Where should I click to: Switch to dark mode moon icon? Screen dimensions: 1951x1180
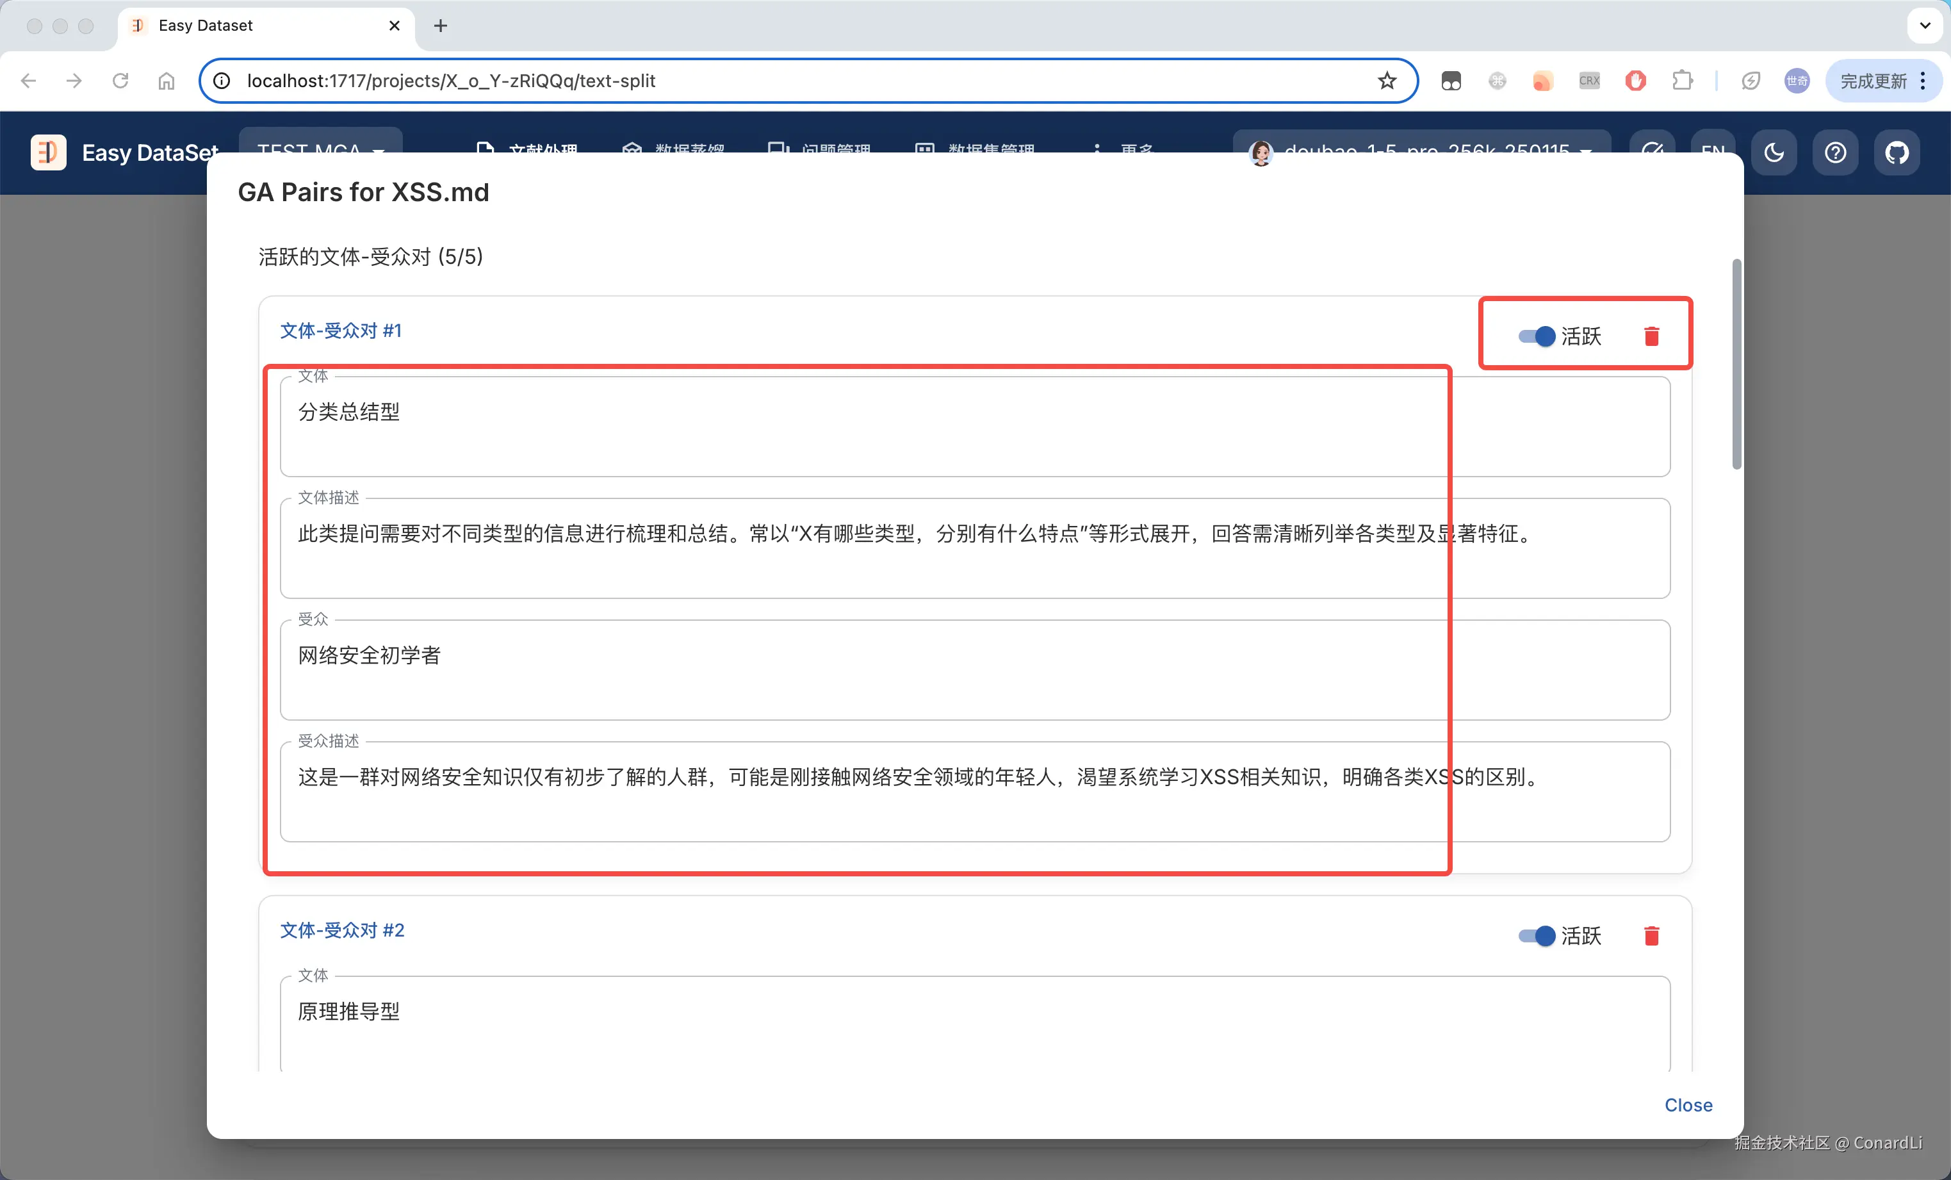click(x=1774, y=152)
